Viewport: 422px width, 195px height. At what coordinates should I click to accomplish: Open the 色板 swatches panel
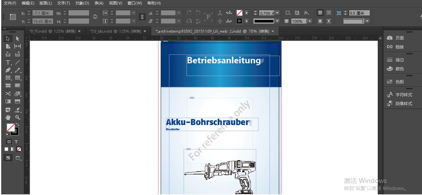400,82
